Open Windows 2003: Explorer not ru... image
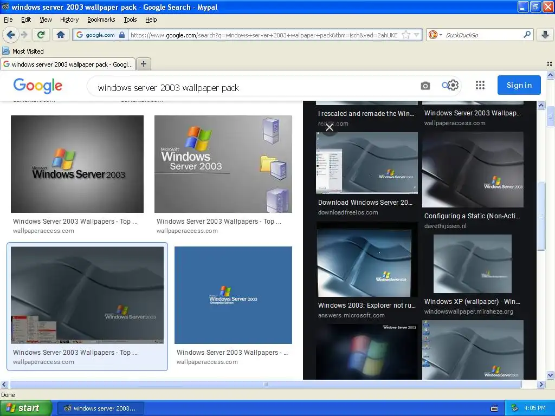Screen dimensions: 555x416 (x=367, y=259)
